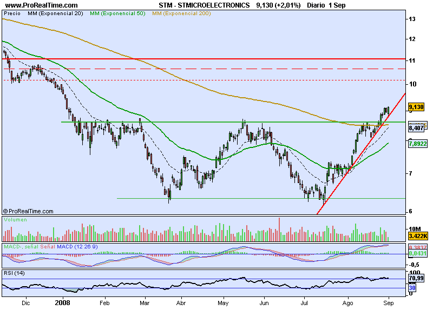Select the Volumen panel label
Screen dimensions: 433x324
coord(16,220)
